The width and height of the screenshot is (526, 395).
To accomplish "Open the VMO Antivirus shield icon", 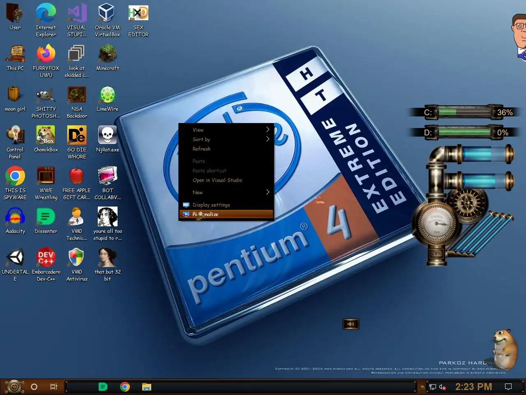I will (x=77, y=265).
